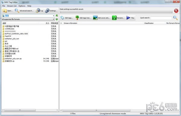This screenshot has height=116, width=181.
Task: Click Unregistered shareware mode status text
Action: click(113, 114)
